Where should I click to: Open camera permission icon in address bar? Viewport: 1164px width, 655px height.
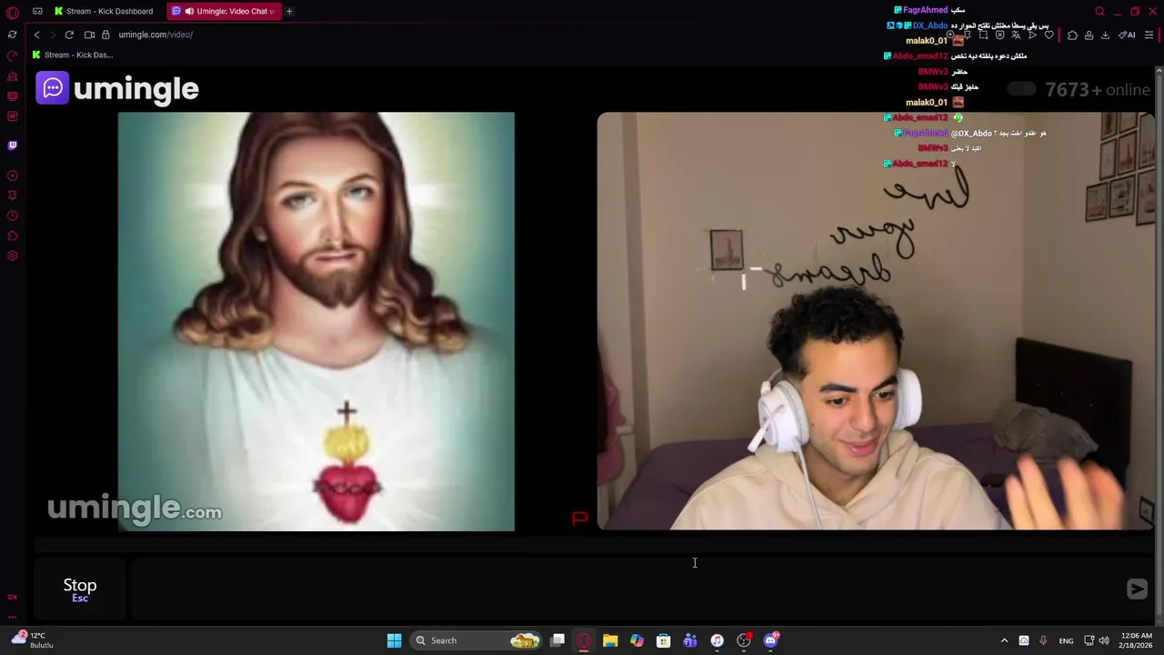89,35
